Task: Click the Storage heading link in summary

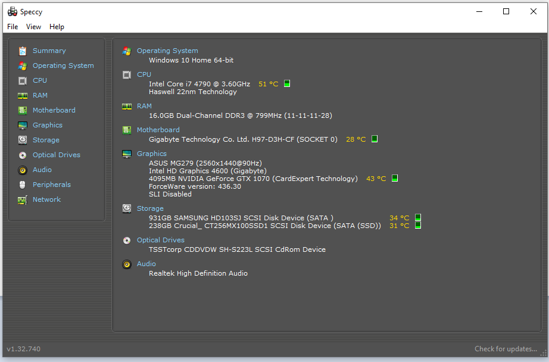Action: (150, 208)
